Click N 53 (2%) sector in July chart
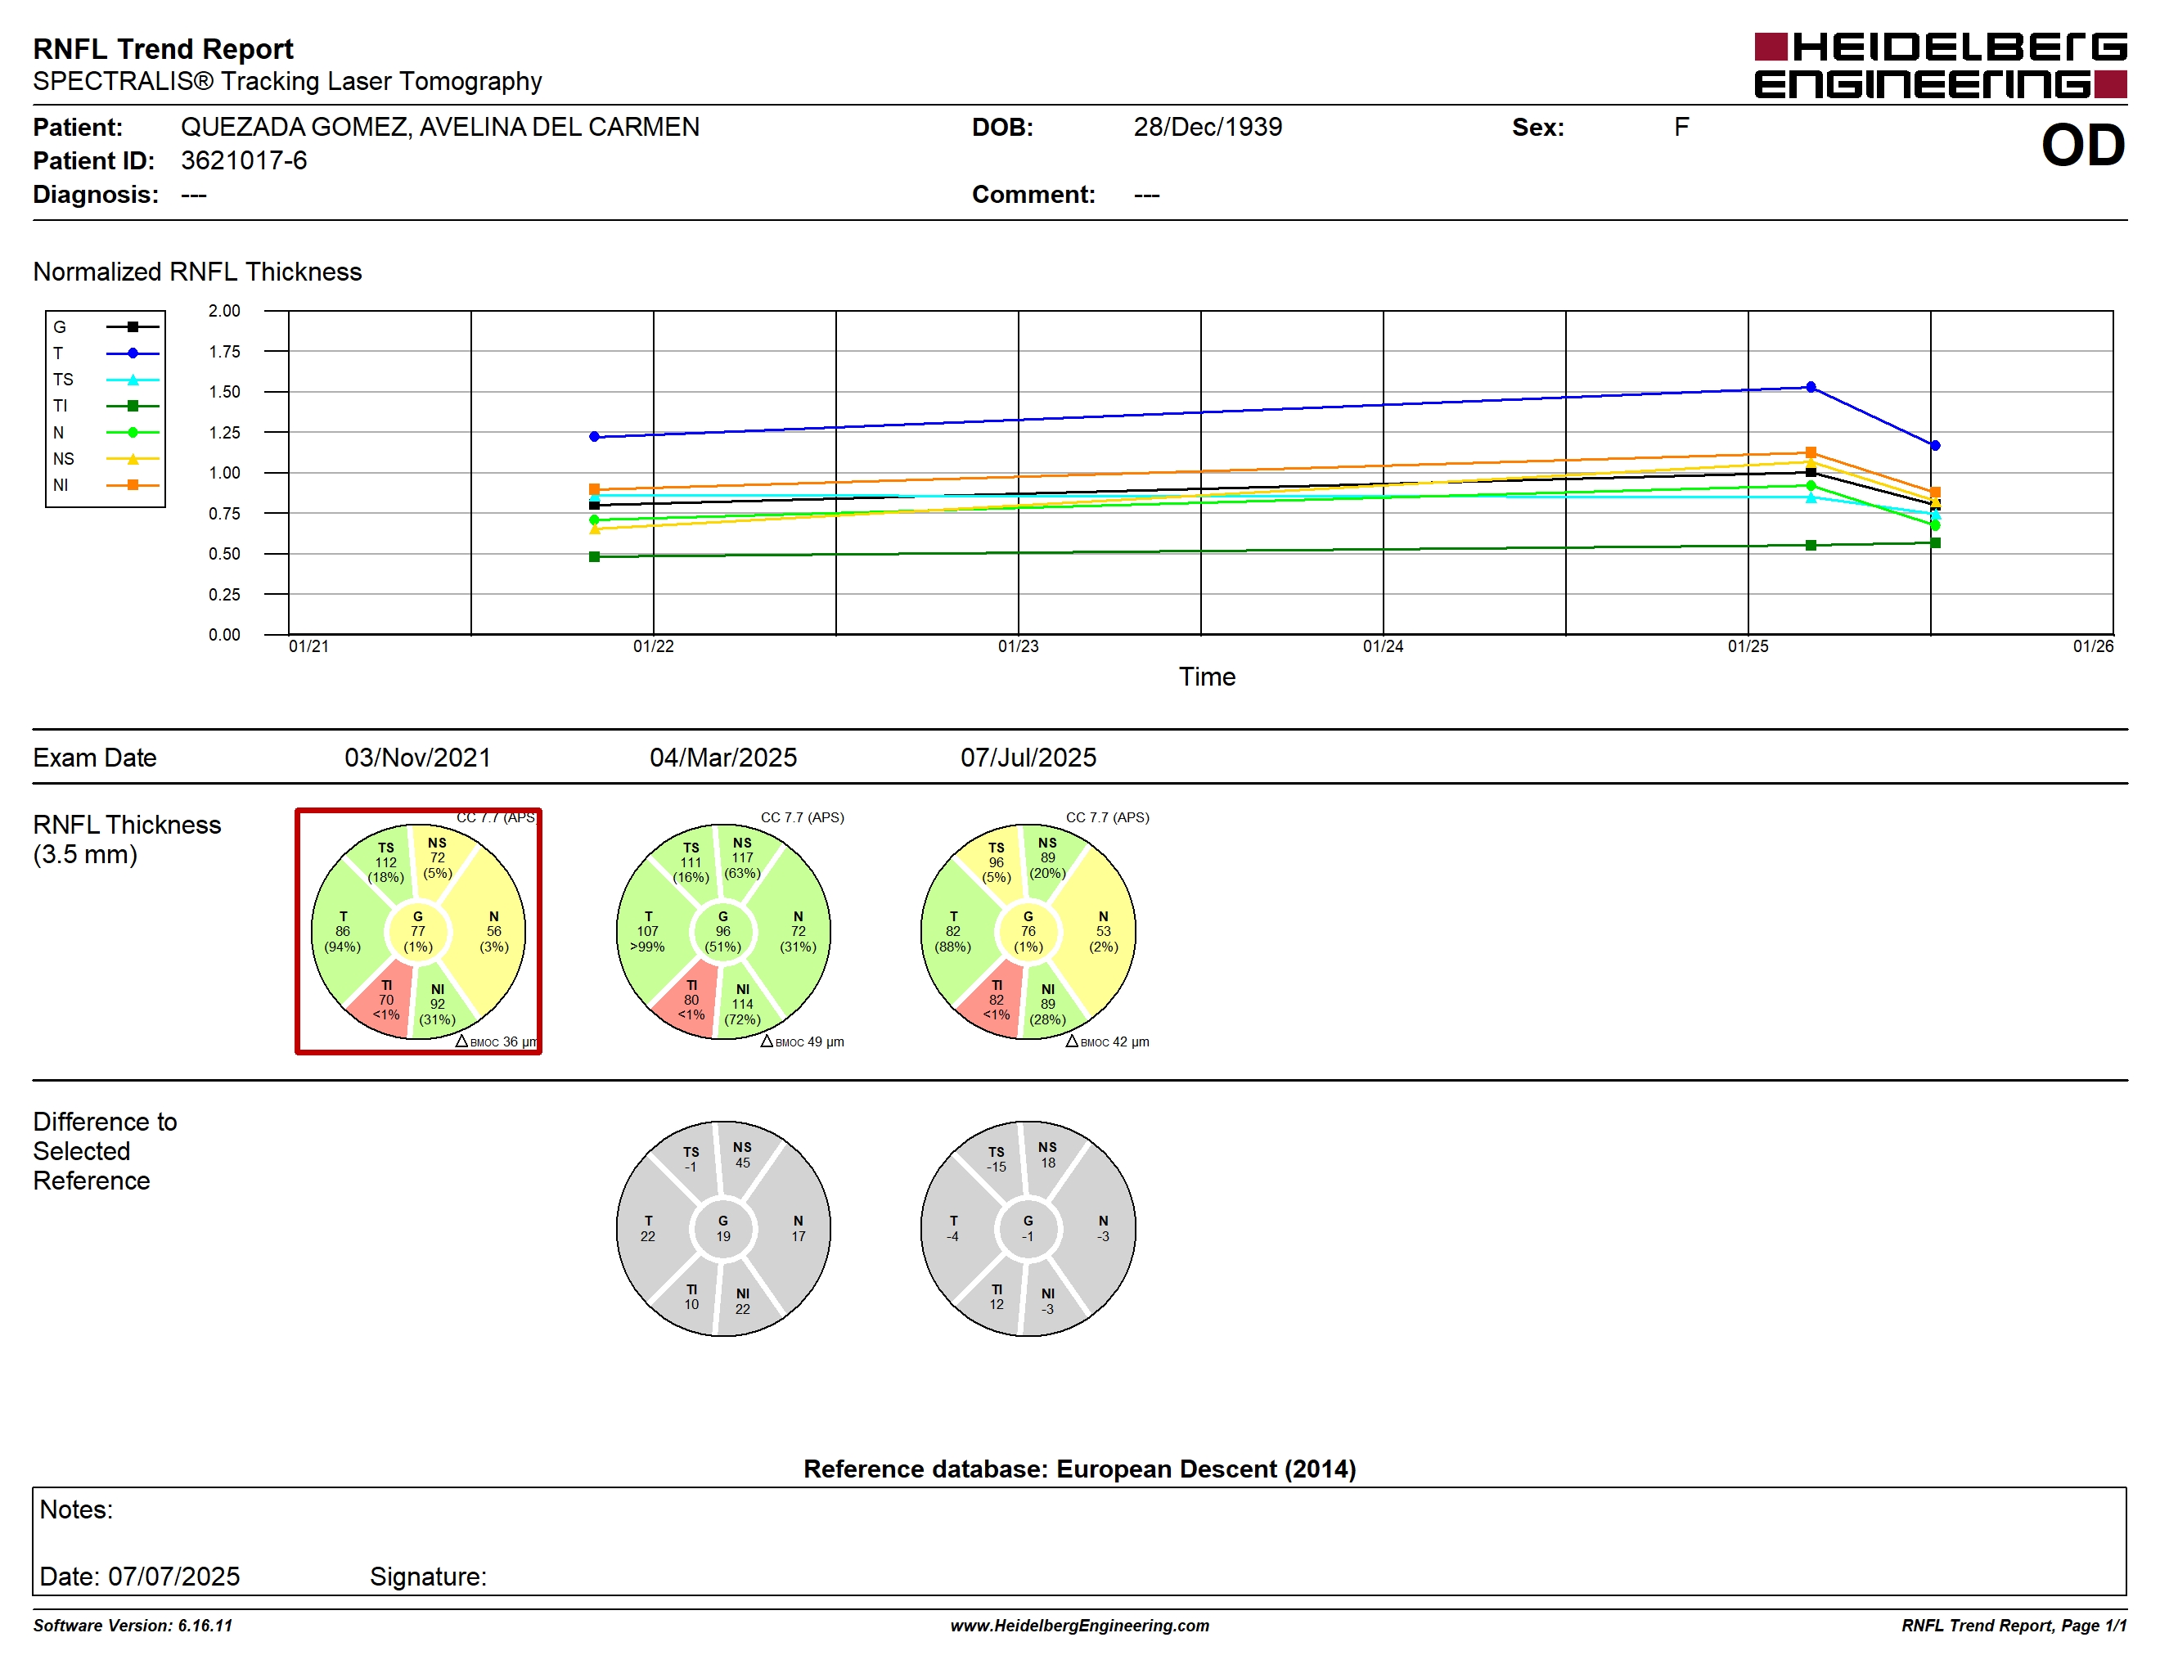The height and width of the screenshot is (1669, 2160). tap(1103, 931)
